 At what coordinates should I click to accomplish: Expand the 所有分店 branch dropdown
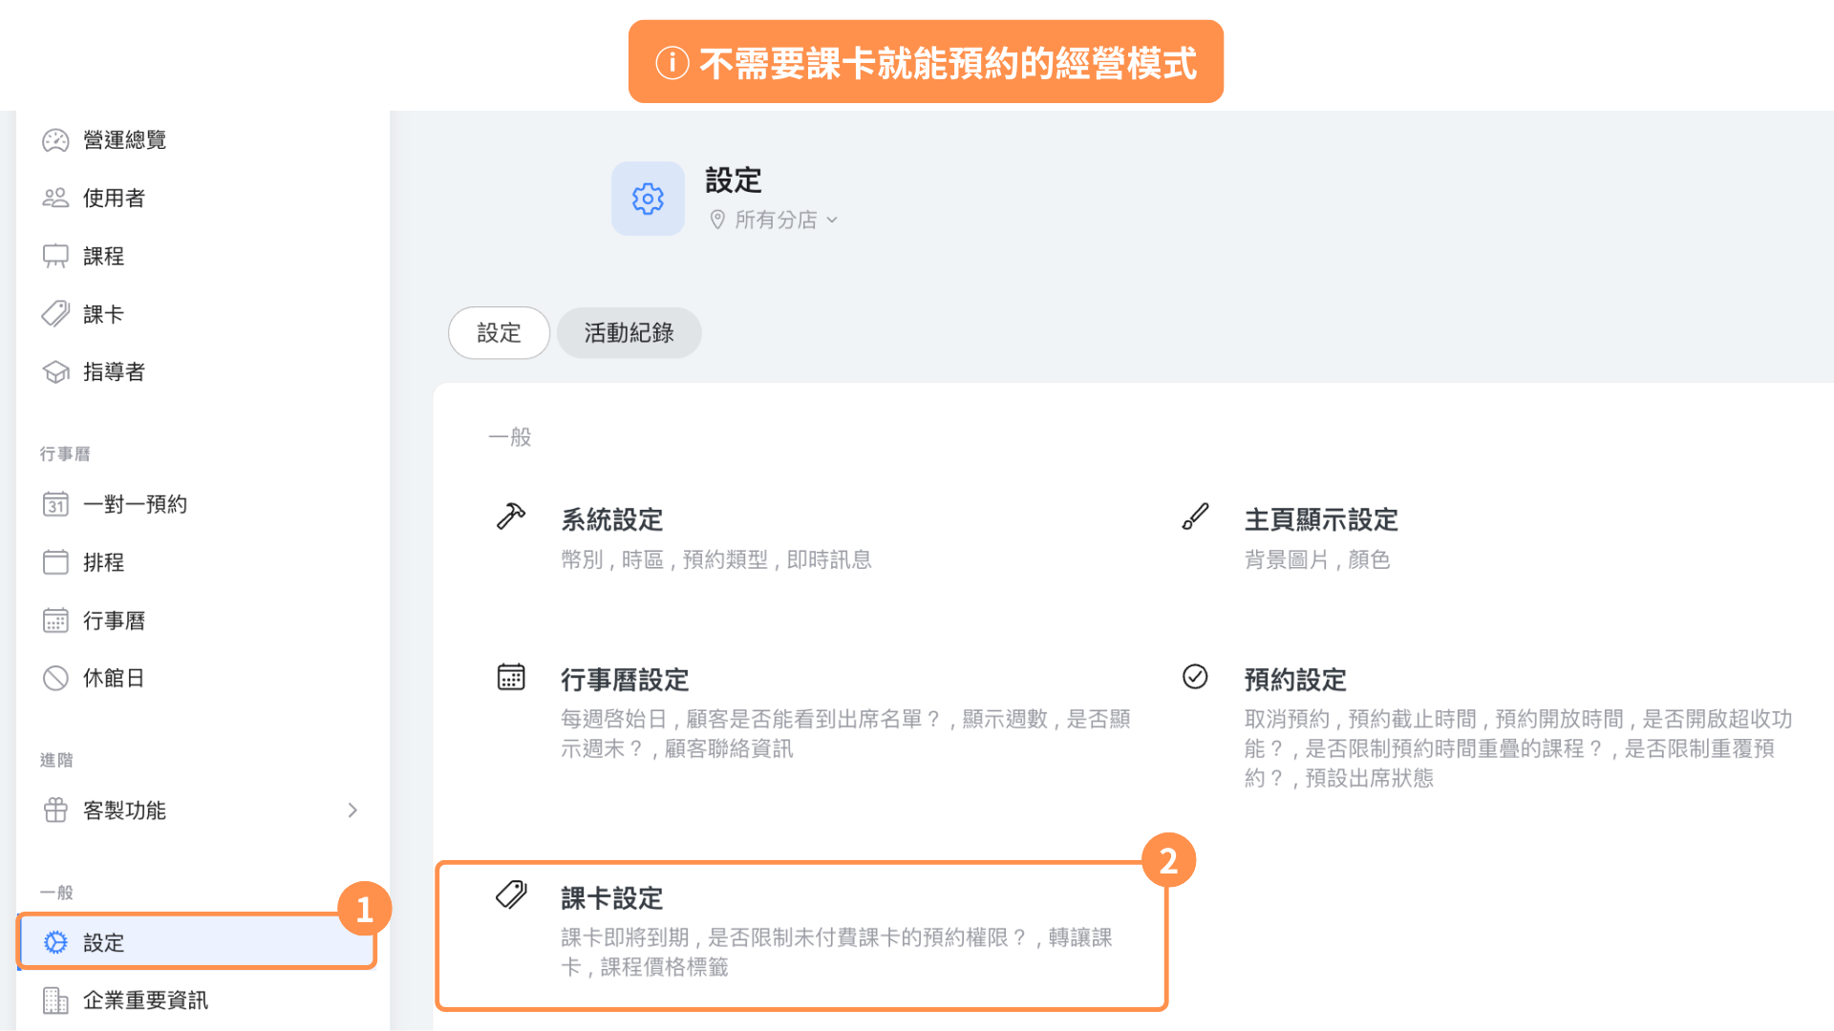(774, 220)
